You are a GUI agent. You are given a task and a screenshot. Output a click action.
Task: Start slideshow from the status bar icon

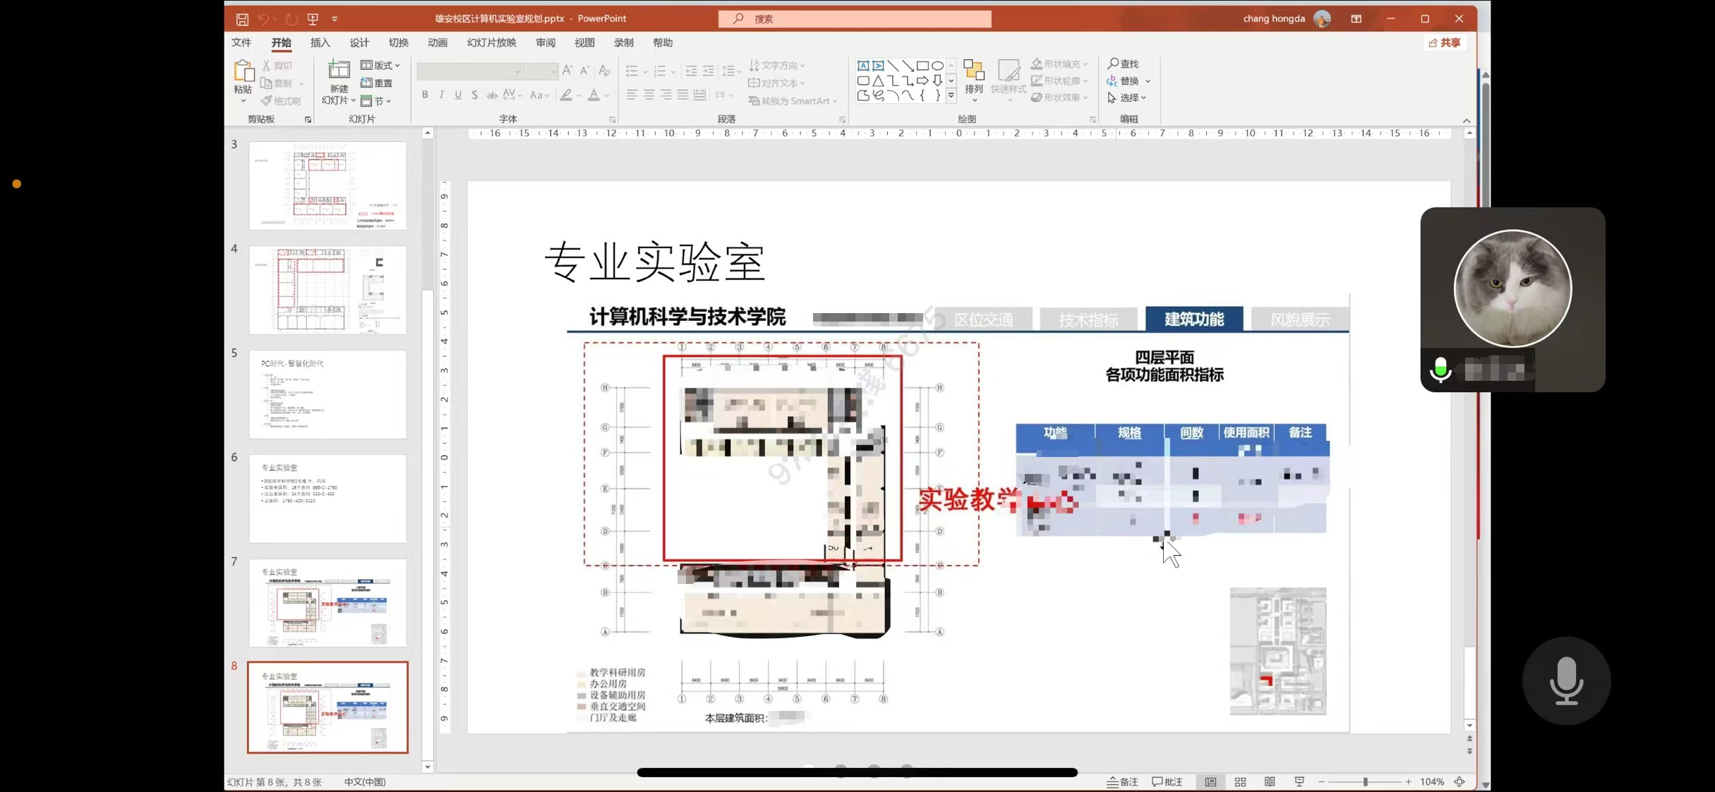[1299, 781]
